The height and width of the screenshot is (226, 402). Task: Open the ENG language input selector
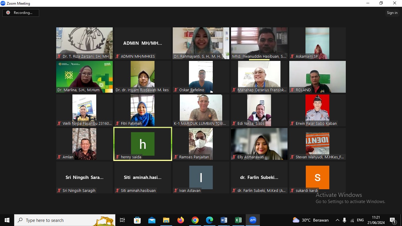[x=360, y=220]
